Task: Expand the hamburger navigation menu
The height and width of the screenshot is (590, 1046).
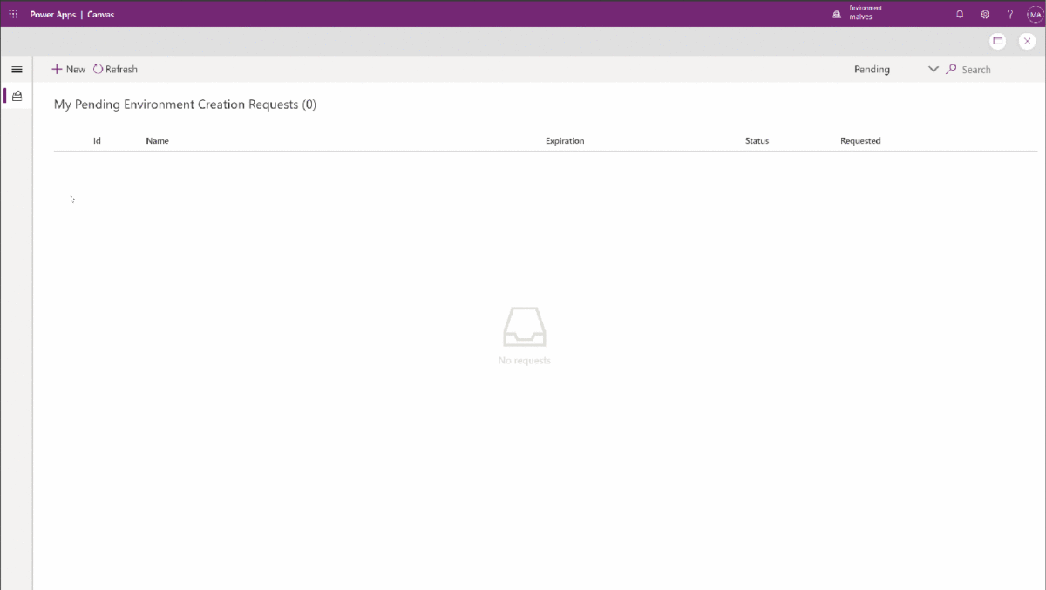Action: 17,70
